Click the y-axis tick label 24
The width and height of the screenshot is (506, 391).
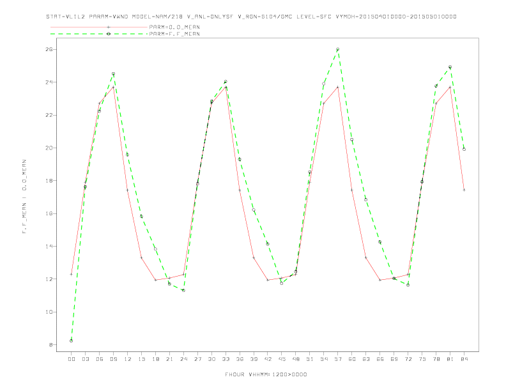49,82
